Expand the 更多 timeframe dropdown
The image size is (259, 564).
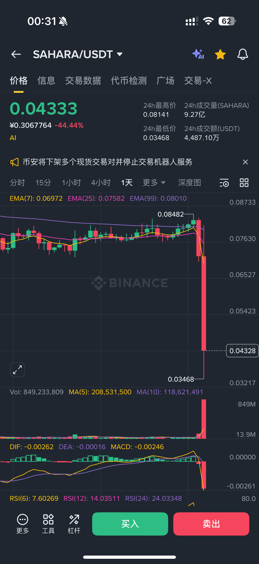click(154, 183)
